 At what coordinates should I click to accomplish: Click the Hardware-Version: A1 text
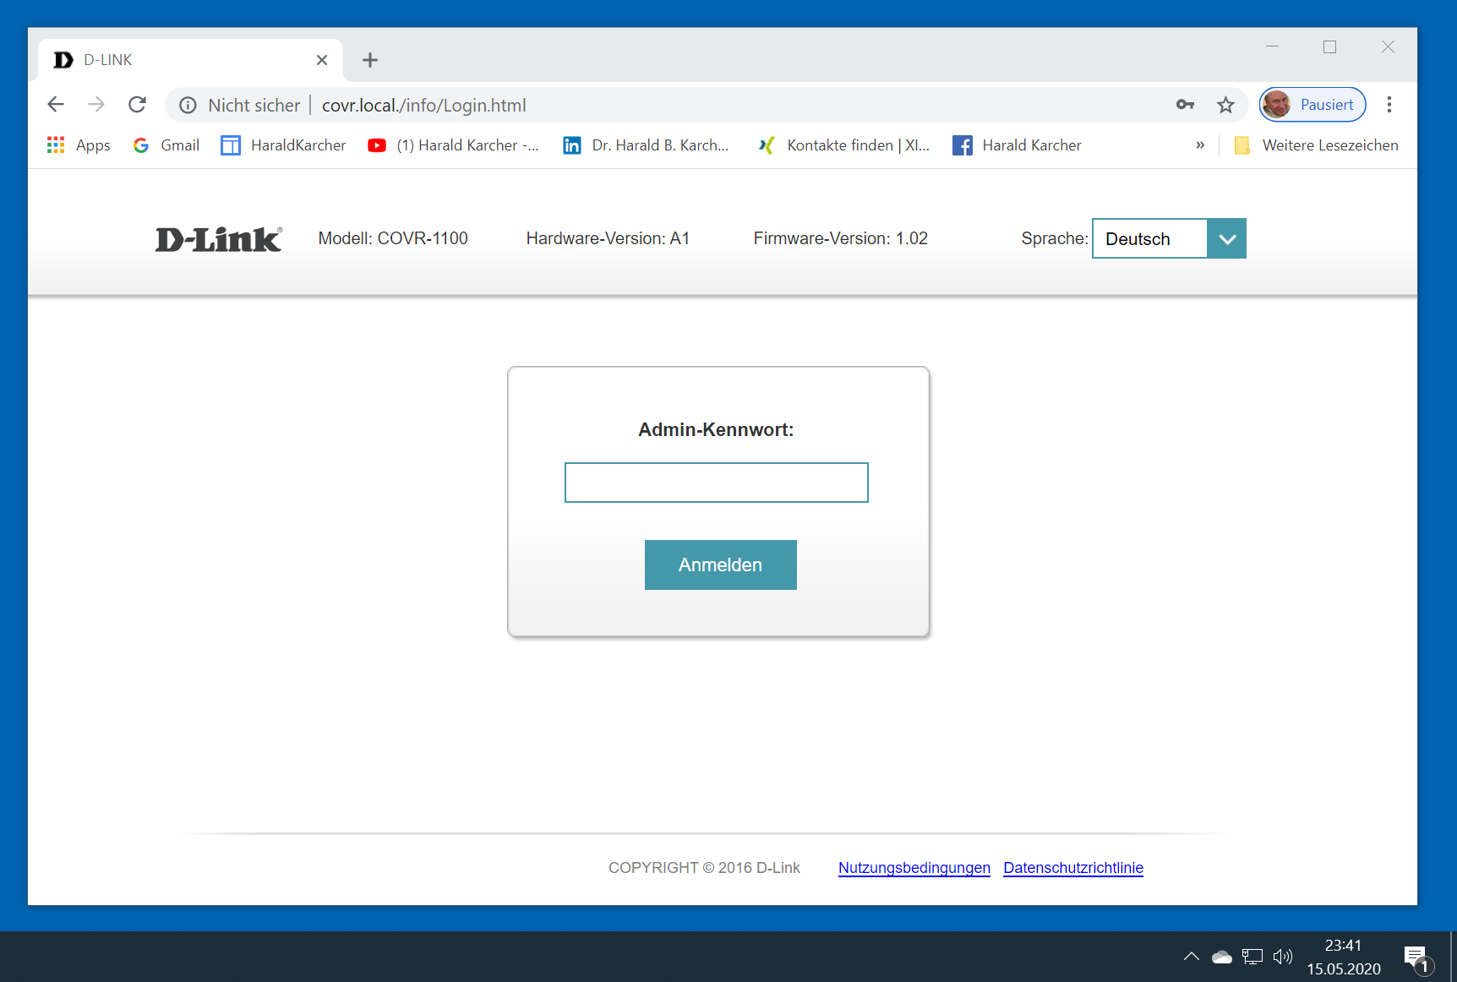coord(608,238)
